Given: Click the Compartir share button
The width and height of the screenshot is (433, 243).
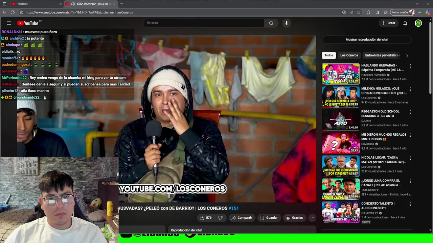Looking at the screenshot, I should (242, 218).
